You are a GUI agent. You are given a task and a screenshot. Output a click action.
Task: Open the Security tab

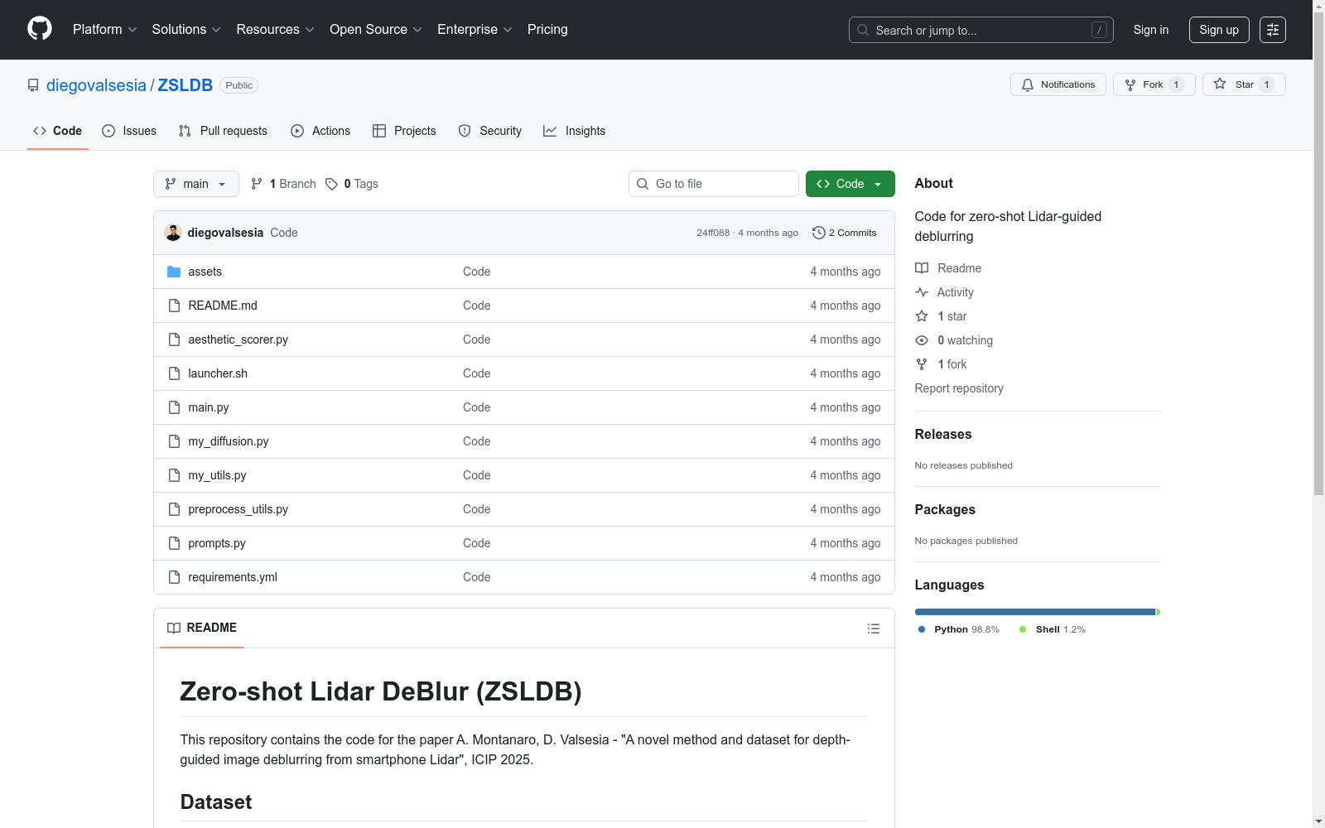(x=490, y=131)
